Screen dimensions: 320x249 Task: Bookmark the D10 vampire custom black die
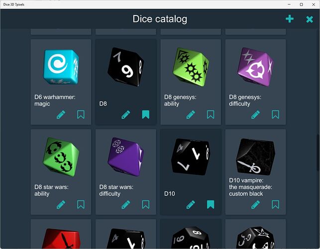tap(276, 205)
